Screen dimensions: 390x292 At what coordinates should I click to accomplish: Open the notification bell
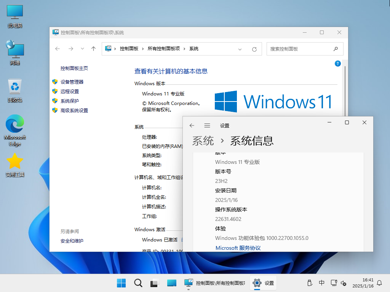pos(380,283)
